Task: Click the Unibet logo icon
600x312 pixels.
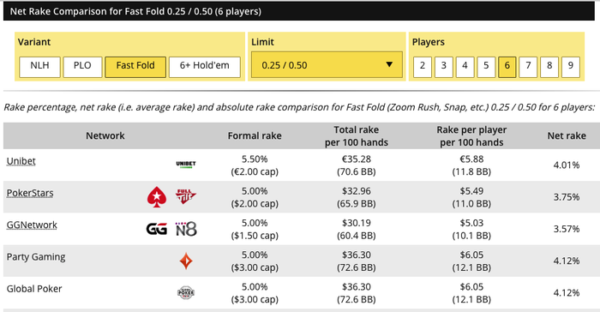Action: [186, 165]
